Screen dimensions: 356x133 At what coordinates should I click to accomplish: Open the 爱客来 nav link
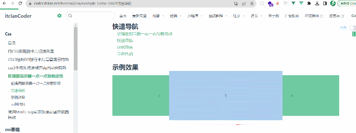click(335, 16)
